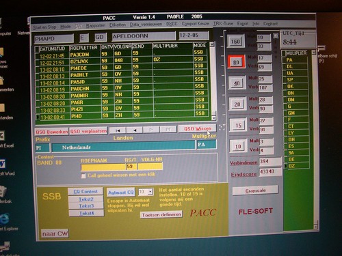
Task: Select log row for PI4EDE
Action: pos(122,68)
